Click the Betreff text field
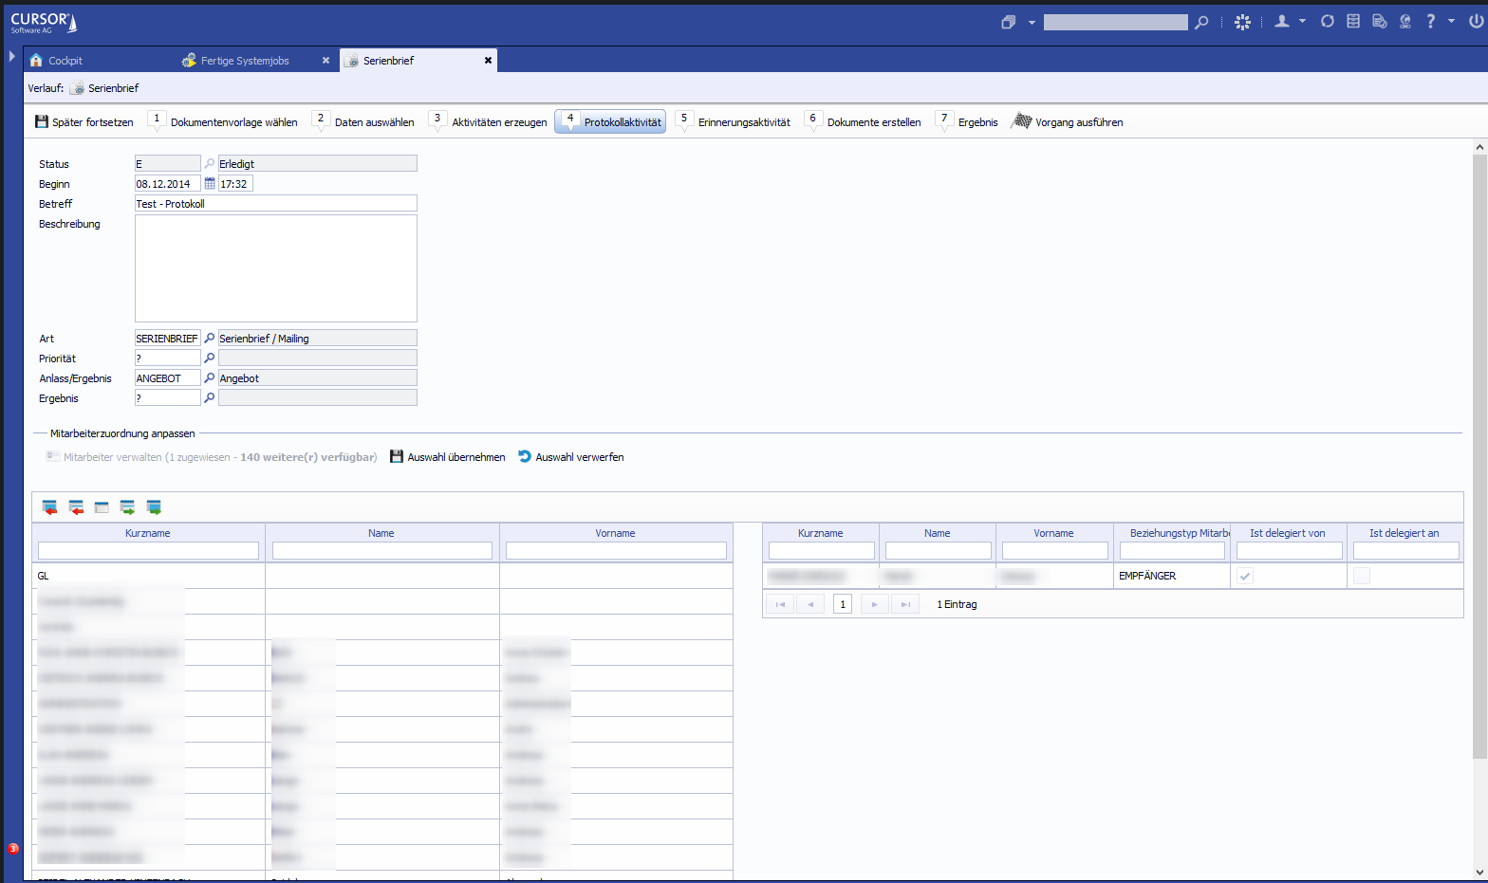Screen dimensions: 1488x883 [275, 204]
